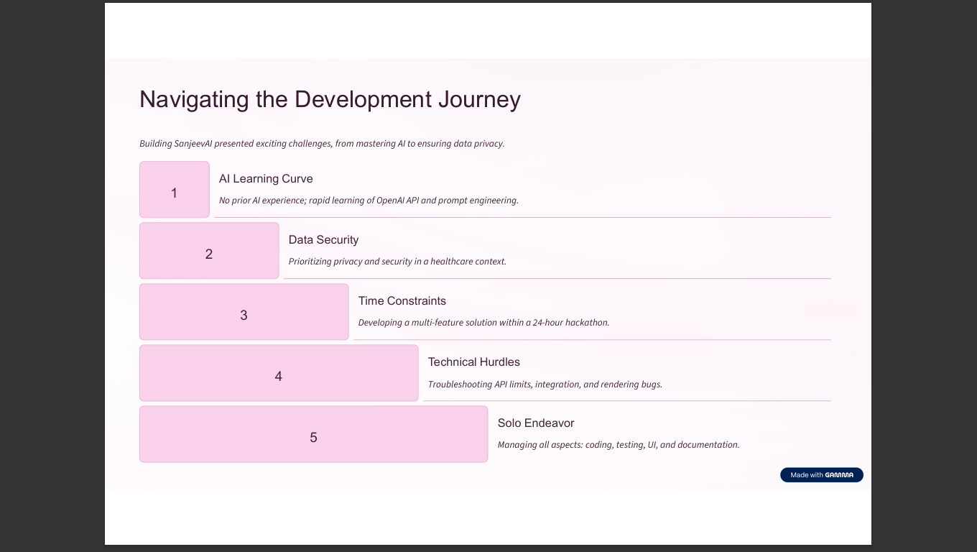
Task: Select the numbered box 5
Action: (314, 434)
